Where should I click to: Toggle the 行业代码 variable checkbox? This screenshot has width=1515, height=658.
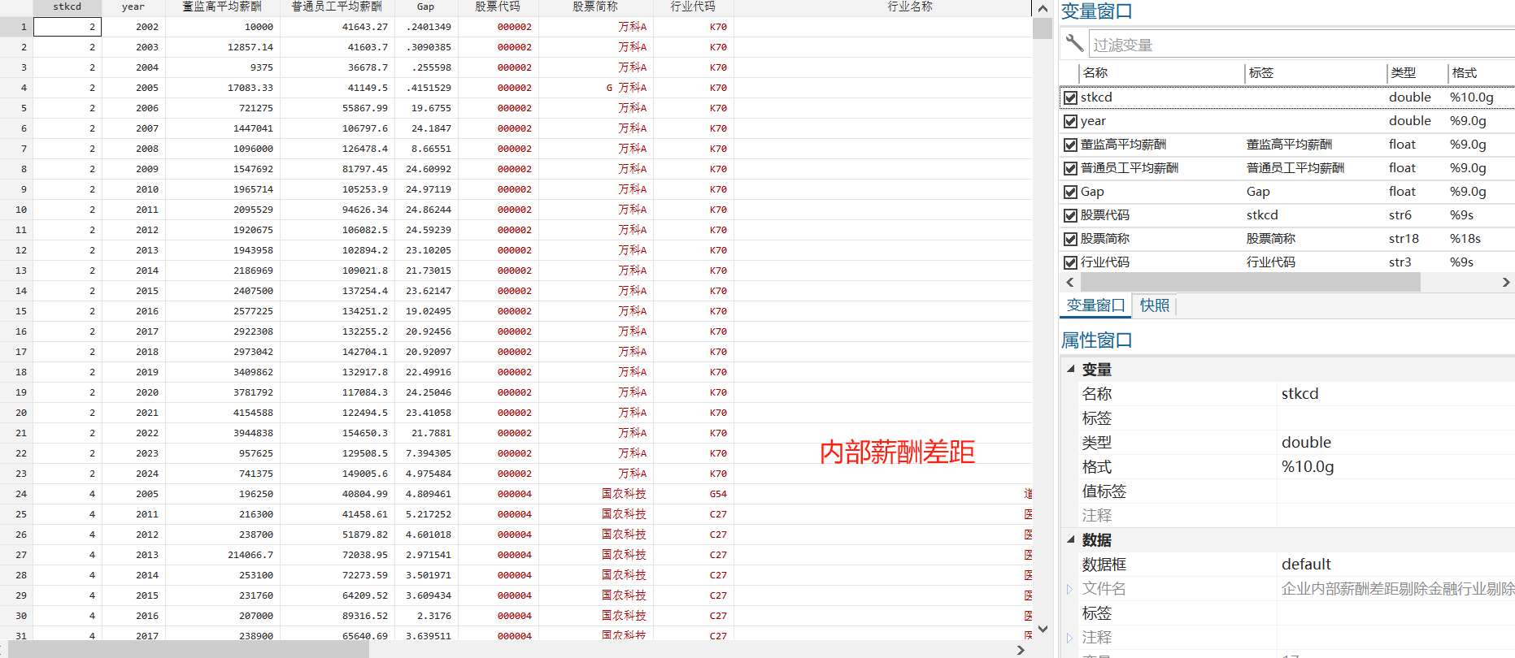coord(1070,262)
